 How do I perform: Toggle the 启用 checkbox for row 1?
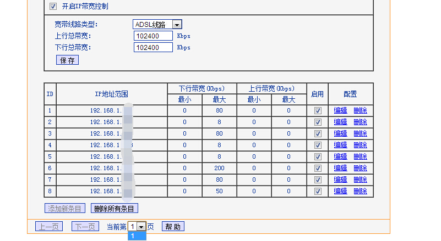(x=318, y=110)
